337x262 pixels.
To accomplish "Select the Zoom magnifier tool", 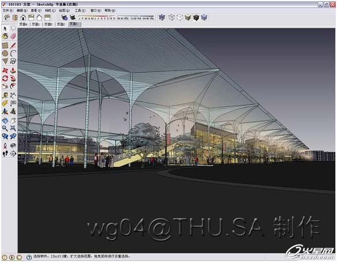I will pos(5,128).
